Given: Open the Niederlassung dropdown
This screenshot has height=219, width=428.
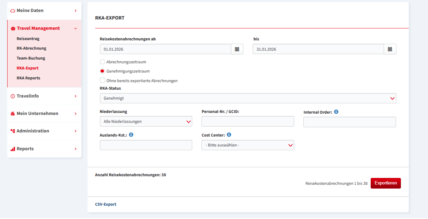Looking at the screenshot, I should coord(146,121).
